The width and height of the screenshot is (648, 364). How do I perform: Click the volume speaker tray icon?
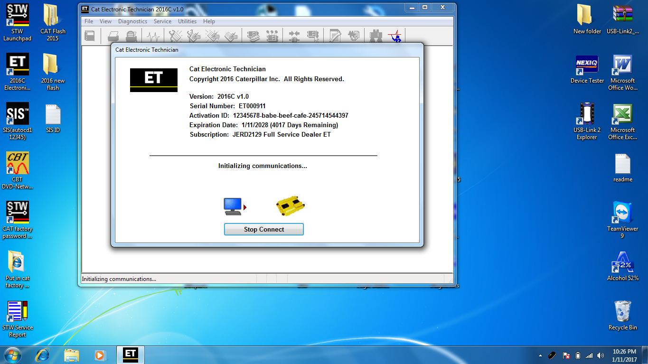coord(601,355)
